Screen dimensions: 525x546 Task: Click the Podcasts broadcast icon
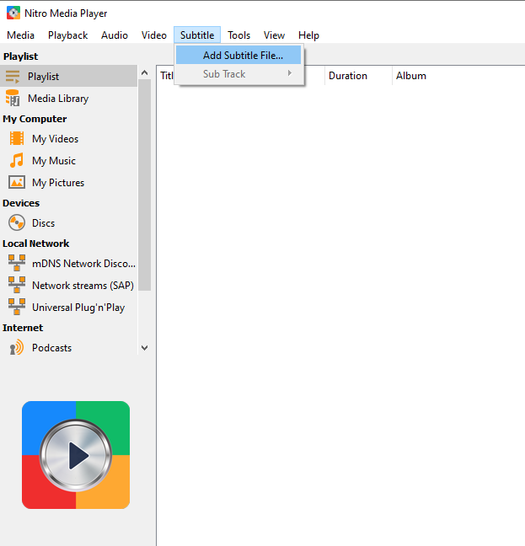(17, 347)
